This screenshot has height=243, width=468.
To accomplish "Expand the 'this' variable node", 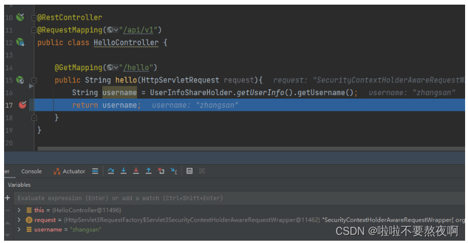I will point(19,210).
